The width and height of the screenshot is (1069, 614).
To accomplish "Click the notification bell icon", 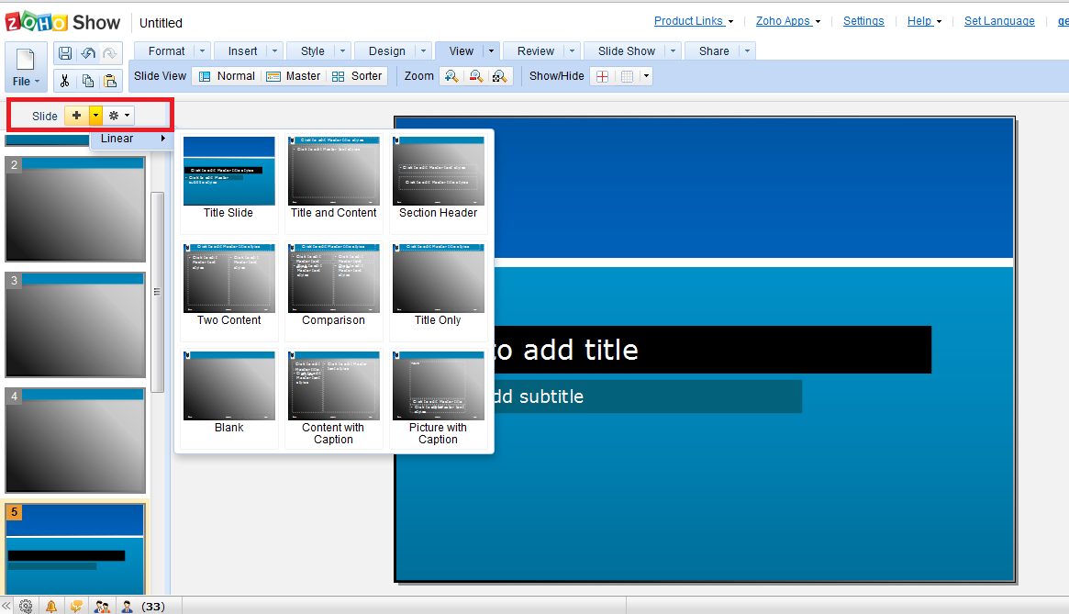I will (x=51, y=606).
